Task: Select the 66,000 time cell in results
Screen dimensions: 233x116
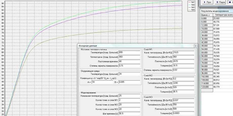Action: (x=207, y=56)
